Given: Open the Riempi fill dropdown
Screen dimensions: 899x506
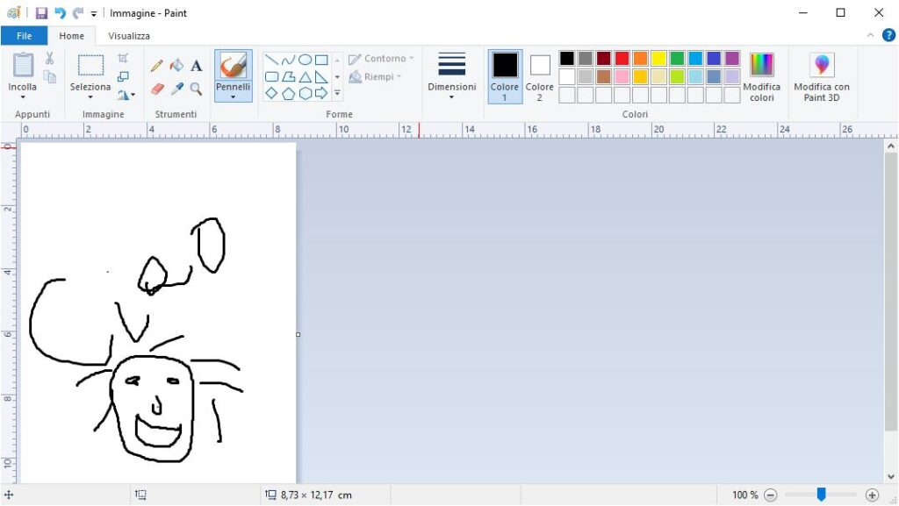Looking at the screenshot, I should coord(376,76).
